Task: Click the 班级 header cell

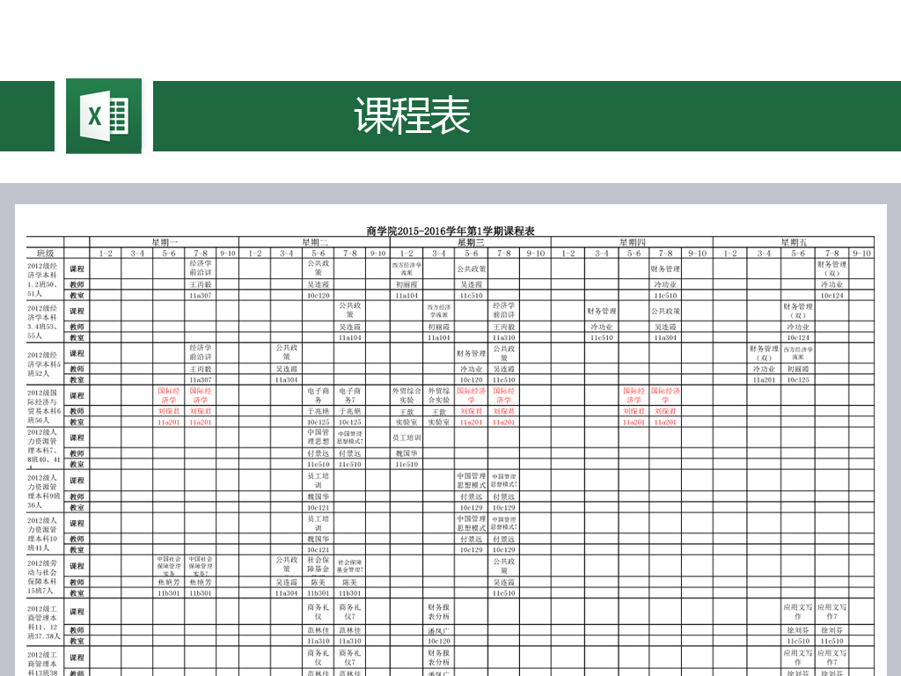Action: coord(46,253)
